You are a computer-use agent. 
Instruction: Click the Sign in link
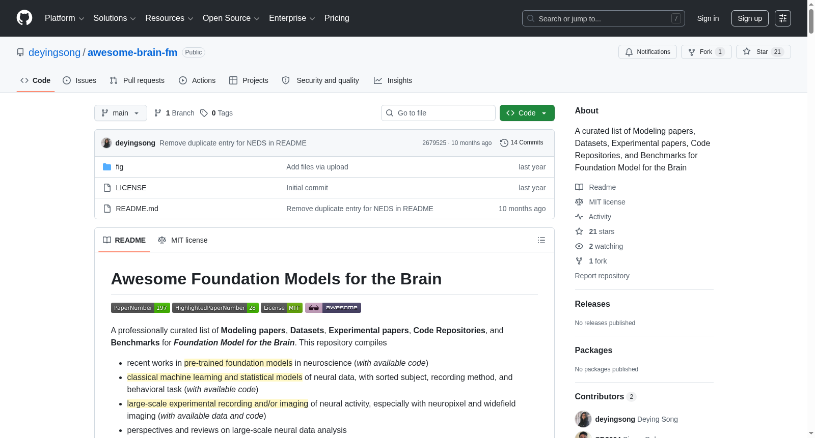point(708,18)
